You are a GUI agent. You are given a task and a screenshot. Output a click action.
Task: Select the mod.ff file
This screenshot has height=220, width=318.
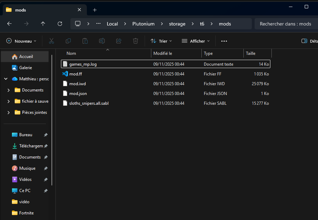(76, 74)
